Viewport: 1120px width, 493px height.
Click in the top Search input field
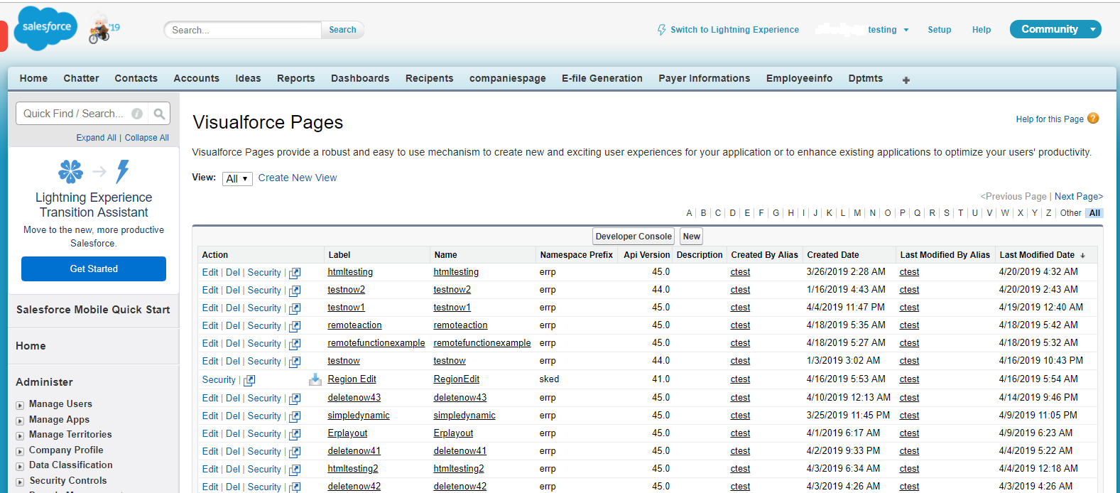[243, 30]
